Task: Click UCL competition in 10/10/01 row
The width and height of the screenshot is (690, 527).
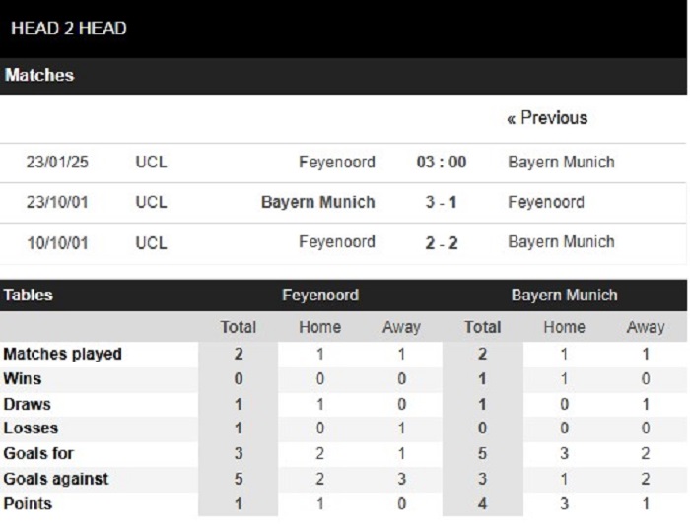Action: [x=152, y=243]
